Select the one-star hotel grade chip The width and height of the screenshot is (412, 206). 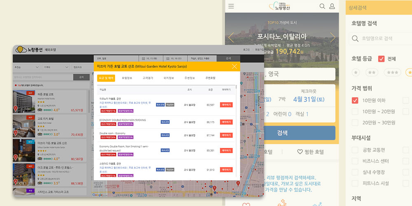356,72
